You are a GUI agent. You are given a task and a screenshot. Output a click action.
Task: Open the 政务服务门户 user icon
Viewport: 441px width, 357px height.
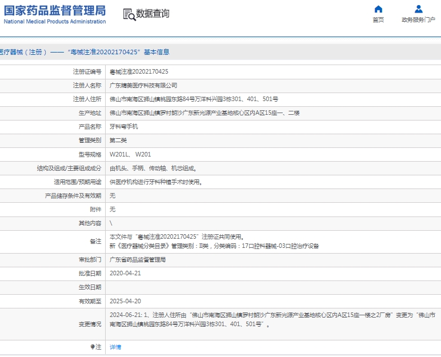pyautogui.click(x=419, y=9)
